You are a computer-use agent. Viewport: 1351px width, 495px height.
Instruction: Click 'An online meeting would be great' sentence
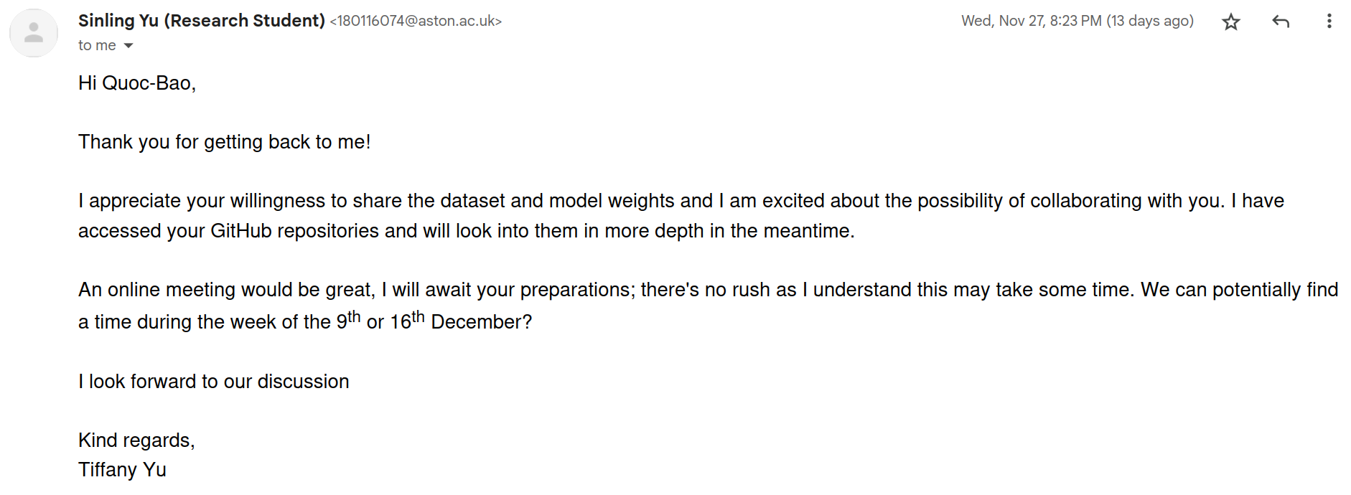pos(226,290)
